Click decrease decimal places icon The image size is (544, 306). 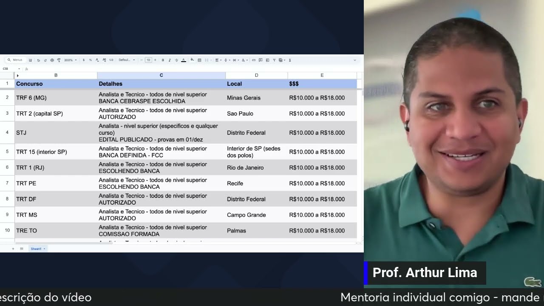[97, 60]
